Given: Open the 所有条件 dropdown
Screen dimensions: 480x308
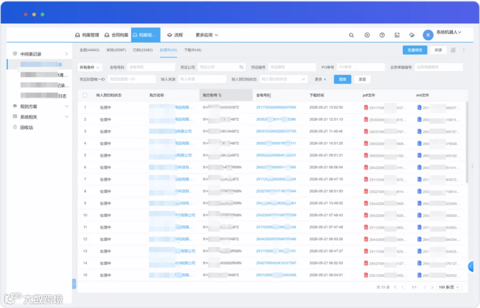Looking at the screenshot, I should tap(90, 67).
